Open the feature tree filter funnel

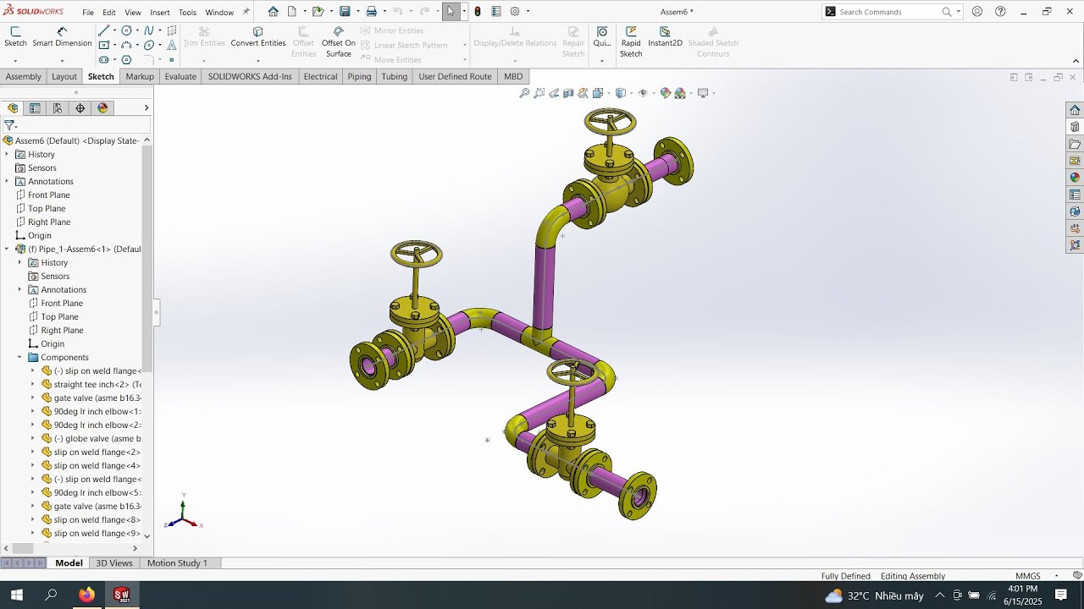[x=9, y=125]
